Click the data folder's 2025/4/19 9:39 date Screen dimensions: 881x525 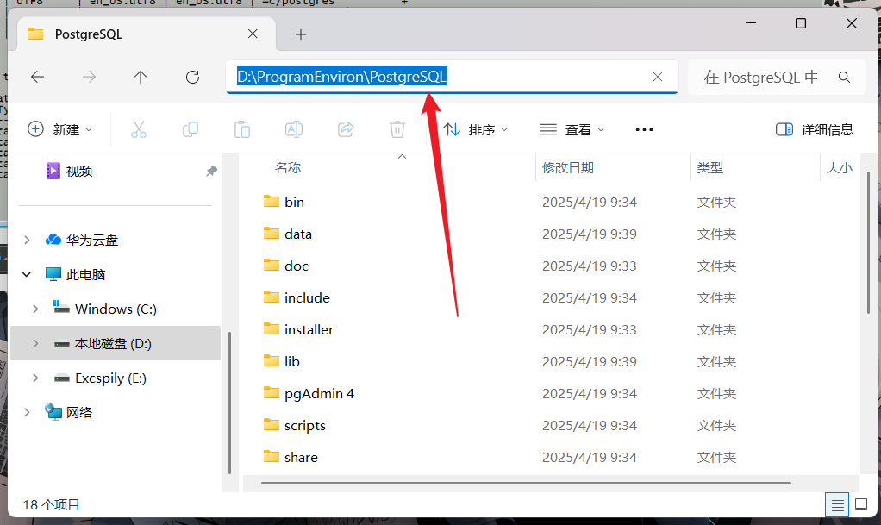(x=590, y=234)
